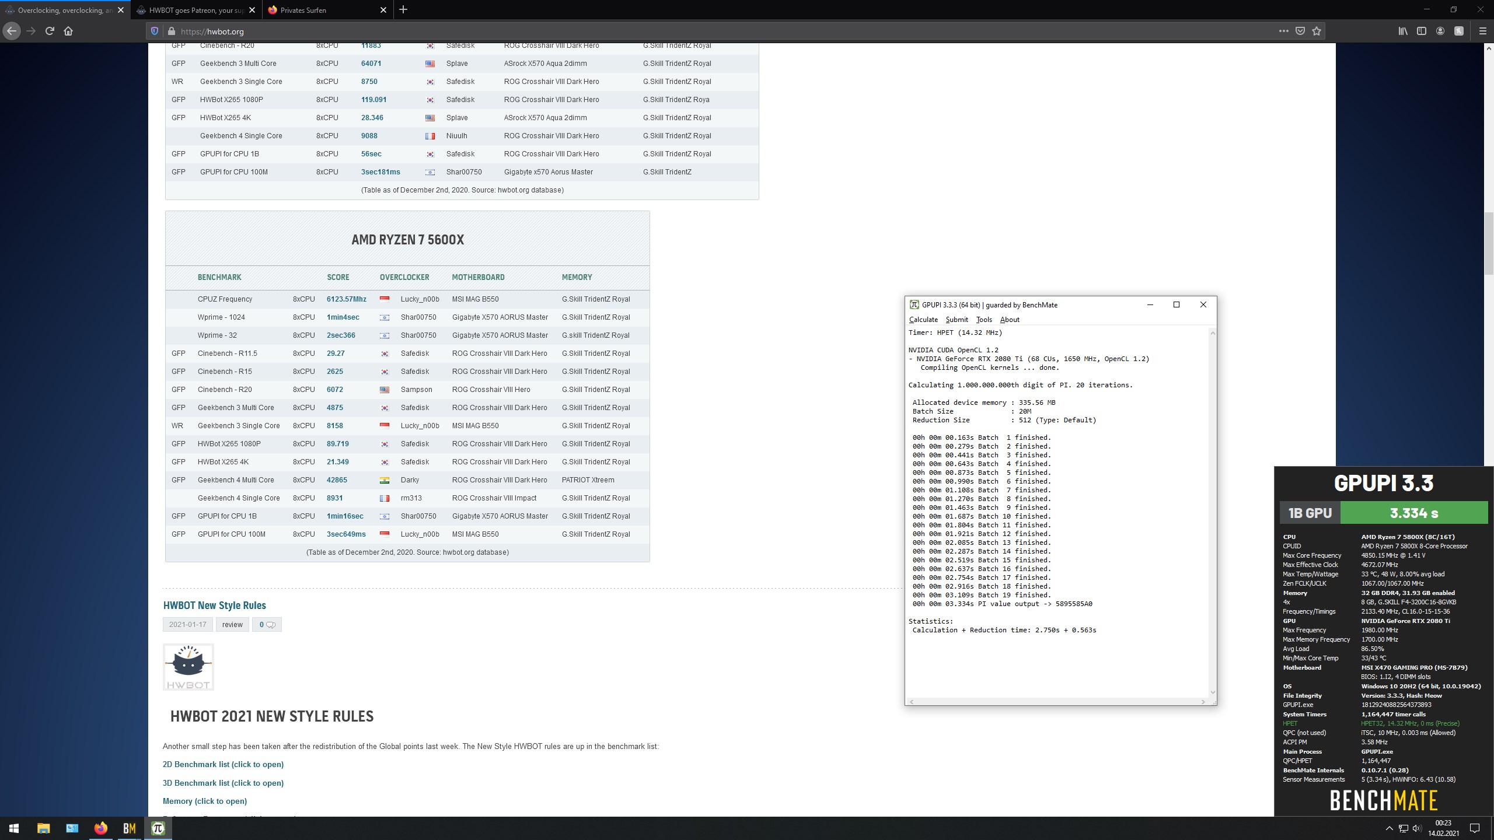1494x840 pixels.
Task: Open Firefox from the taskbar
Action: (100, 828)
